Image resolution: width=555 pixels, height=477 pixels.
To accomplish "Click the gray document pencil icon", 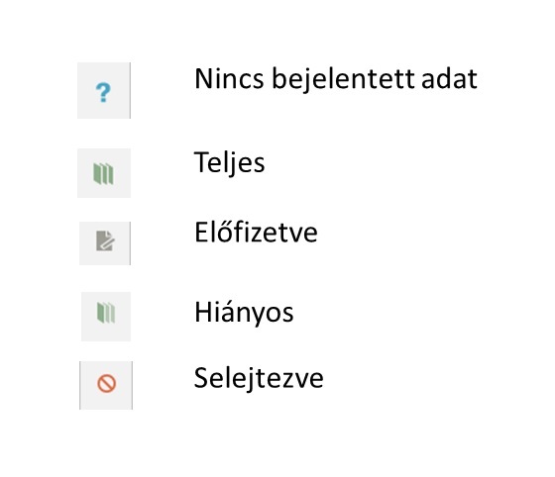I will pyautogui.click(x=105, y=240).
